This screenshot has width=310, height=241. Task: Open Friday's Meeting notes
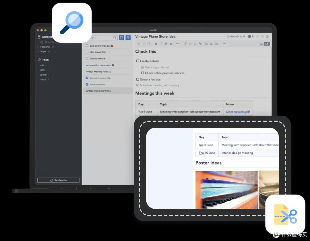click(98, 72)
